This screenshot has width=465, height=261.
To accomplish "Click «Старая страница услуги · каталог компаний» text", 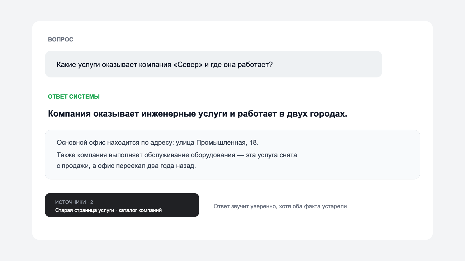I will (108, 210).
